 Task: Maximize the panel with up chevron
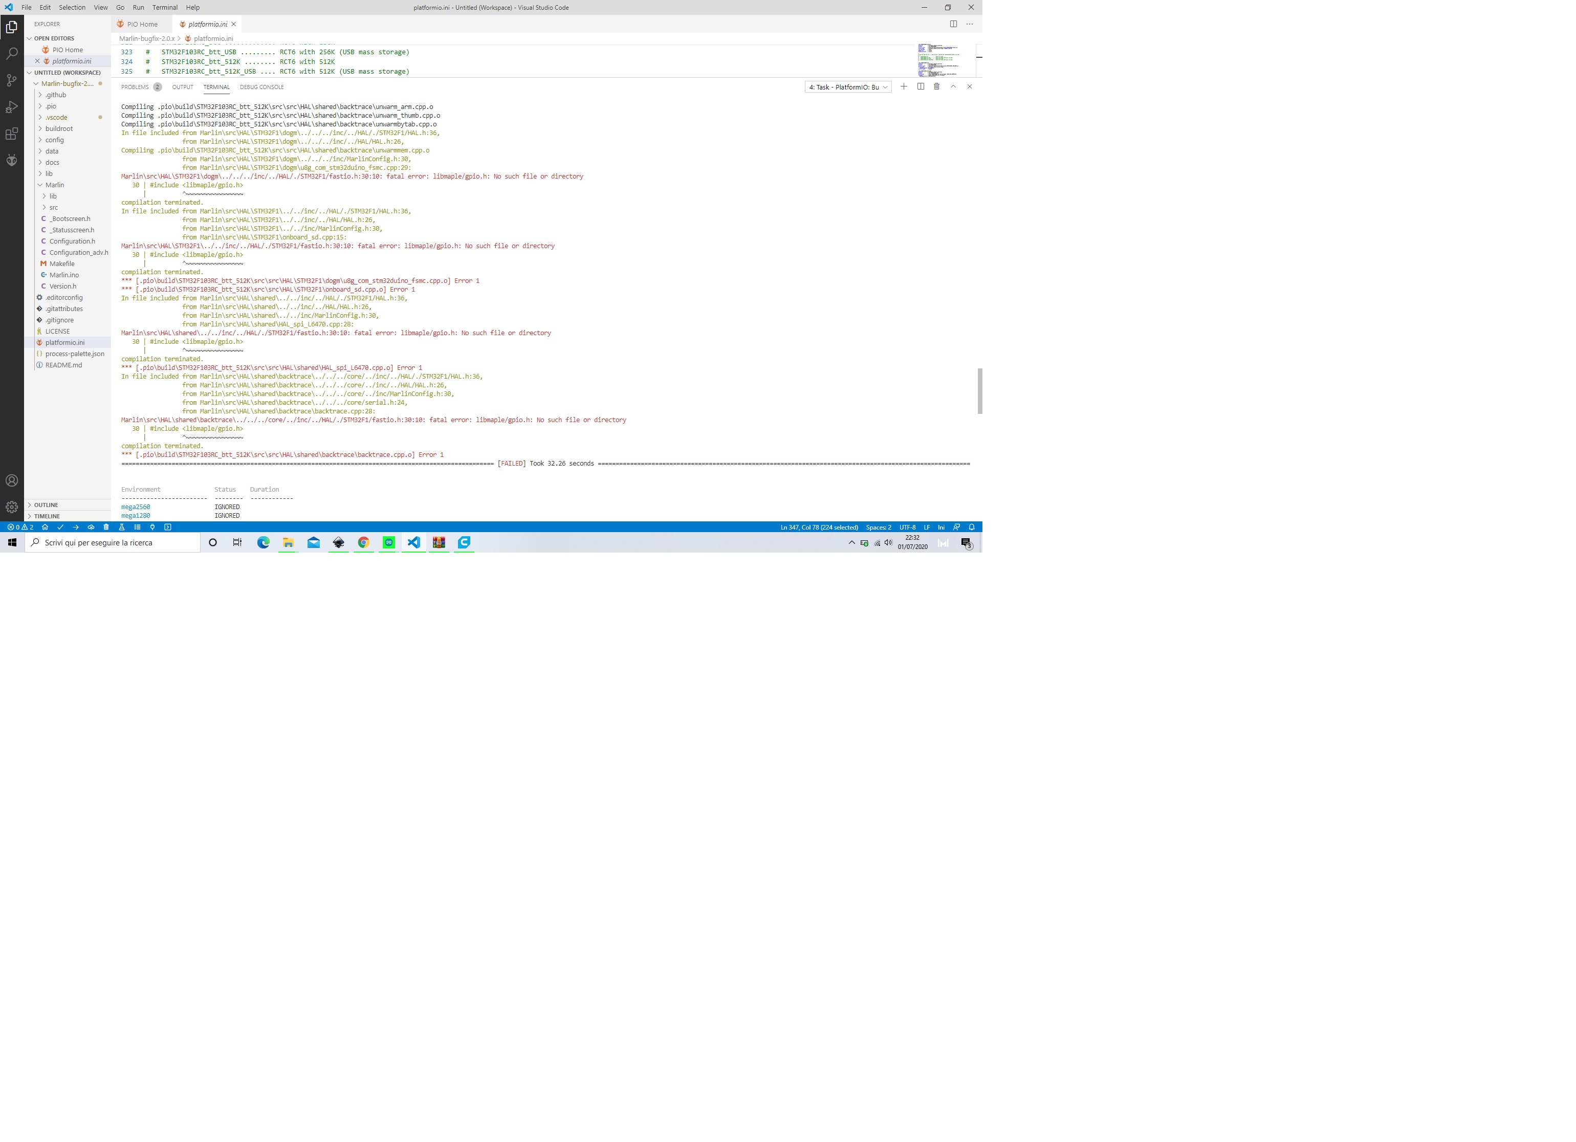(x=953, y=87)
